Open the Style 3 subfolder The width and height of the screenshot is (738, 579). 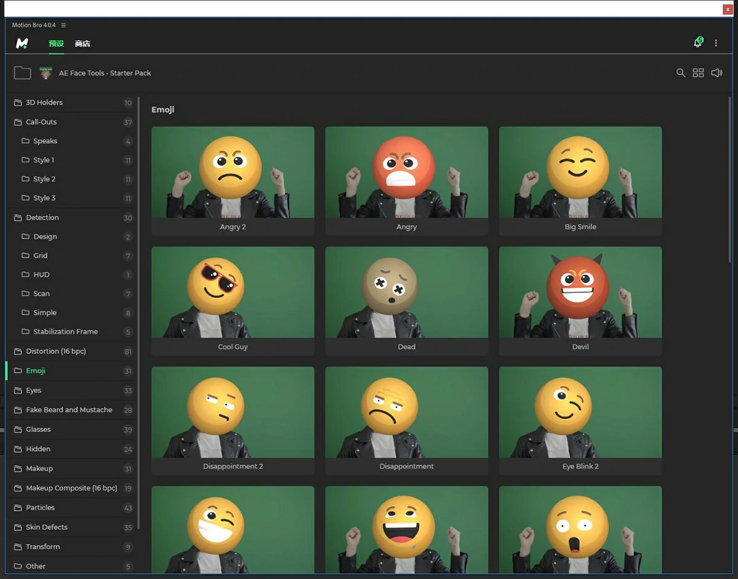coord(73,198)
